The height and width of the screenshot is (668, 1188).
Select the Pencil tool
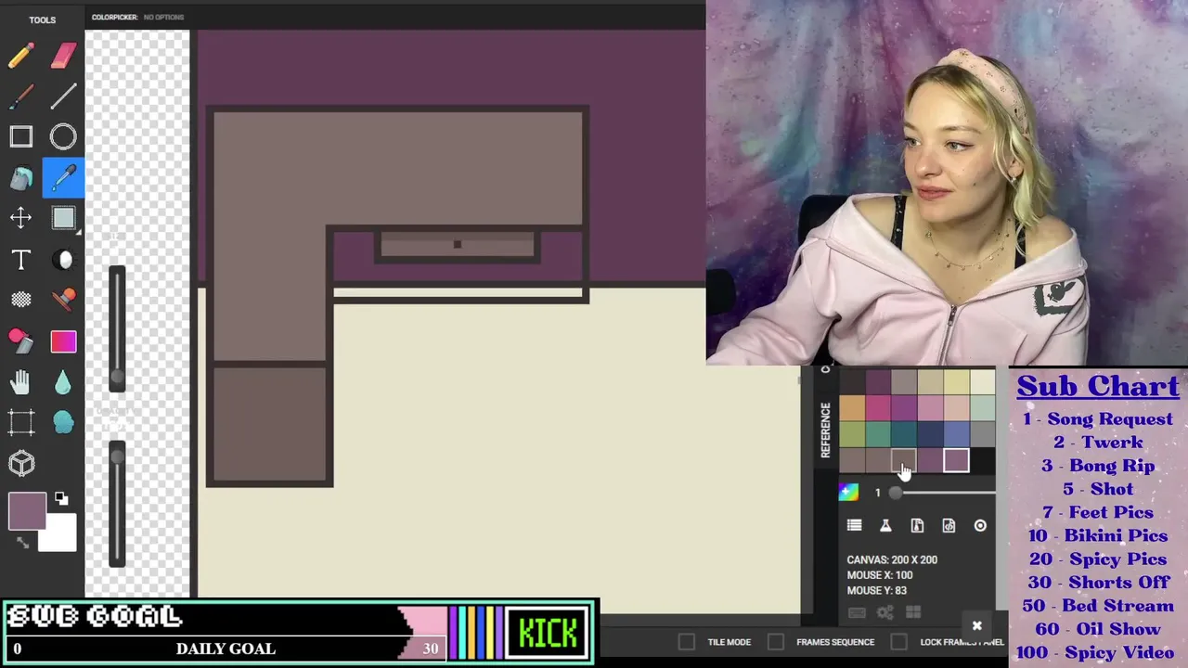click(x=20, y=56)
